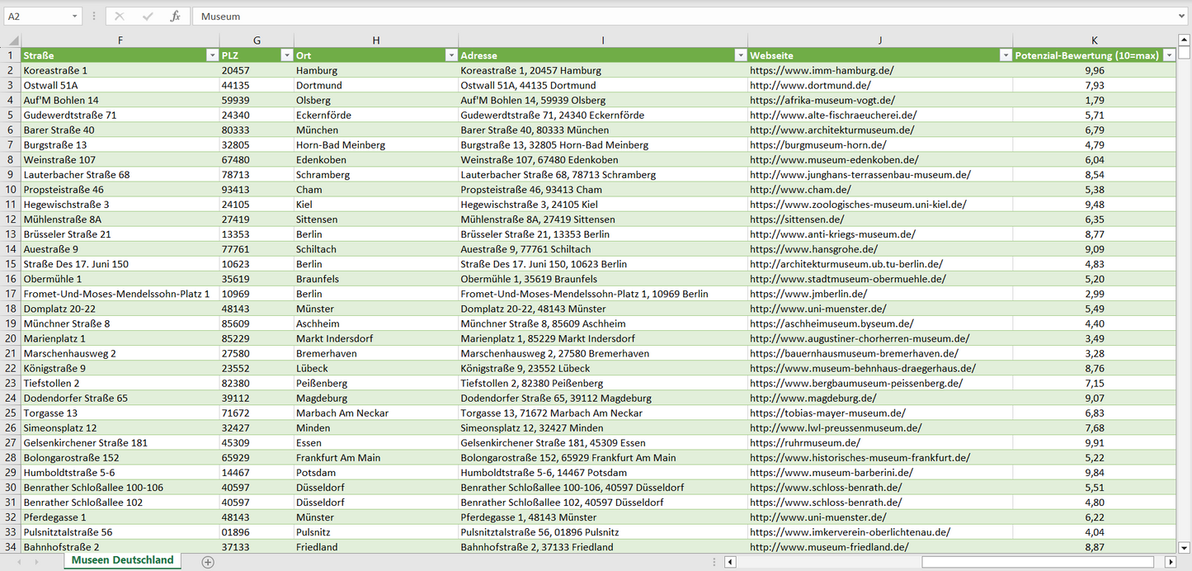Open the Webseite filter dropdown

[1006, 55]
